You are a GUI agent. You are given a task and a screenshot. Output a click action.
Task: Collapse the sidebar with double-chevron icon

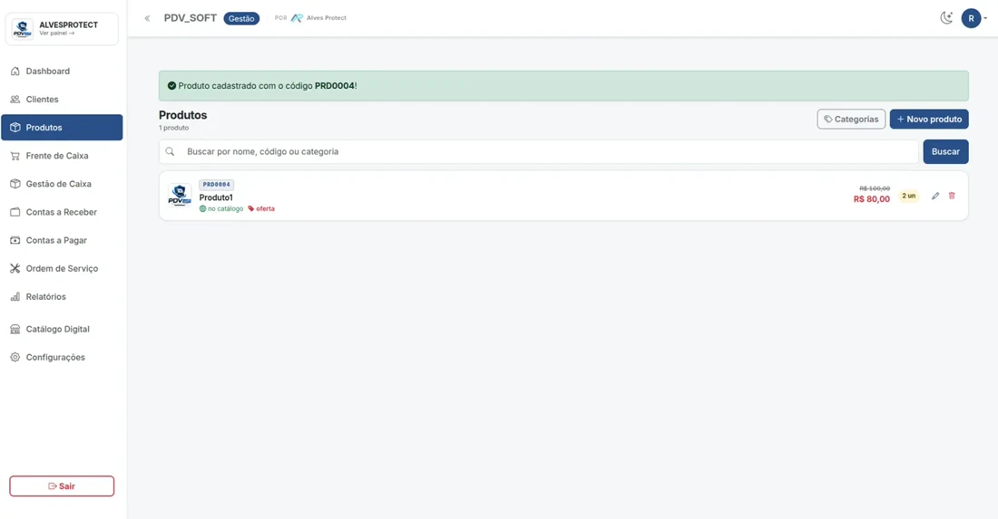[x=147, y=18]
